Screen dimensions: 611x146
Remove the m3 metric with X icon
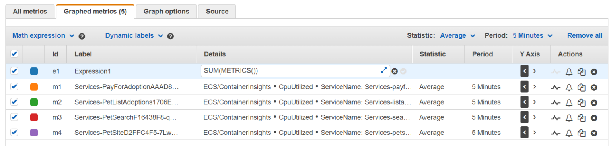[x=594, y=117]
